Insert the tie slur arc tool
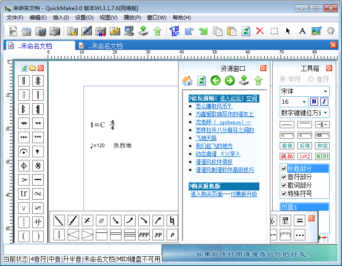 [x=287, y=125]
